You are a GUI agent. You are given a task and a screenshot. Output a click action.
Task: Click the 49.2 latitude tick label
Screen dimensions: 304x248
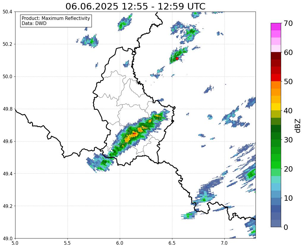[7, 206]
